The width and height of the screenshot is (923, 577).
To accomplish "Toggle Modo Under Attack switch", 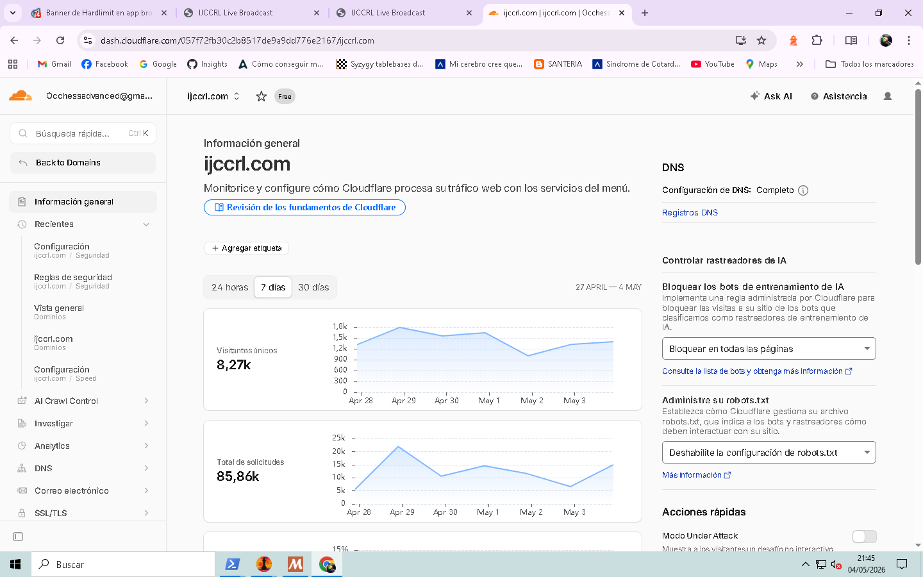I will pos(864,537).
